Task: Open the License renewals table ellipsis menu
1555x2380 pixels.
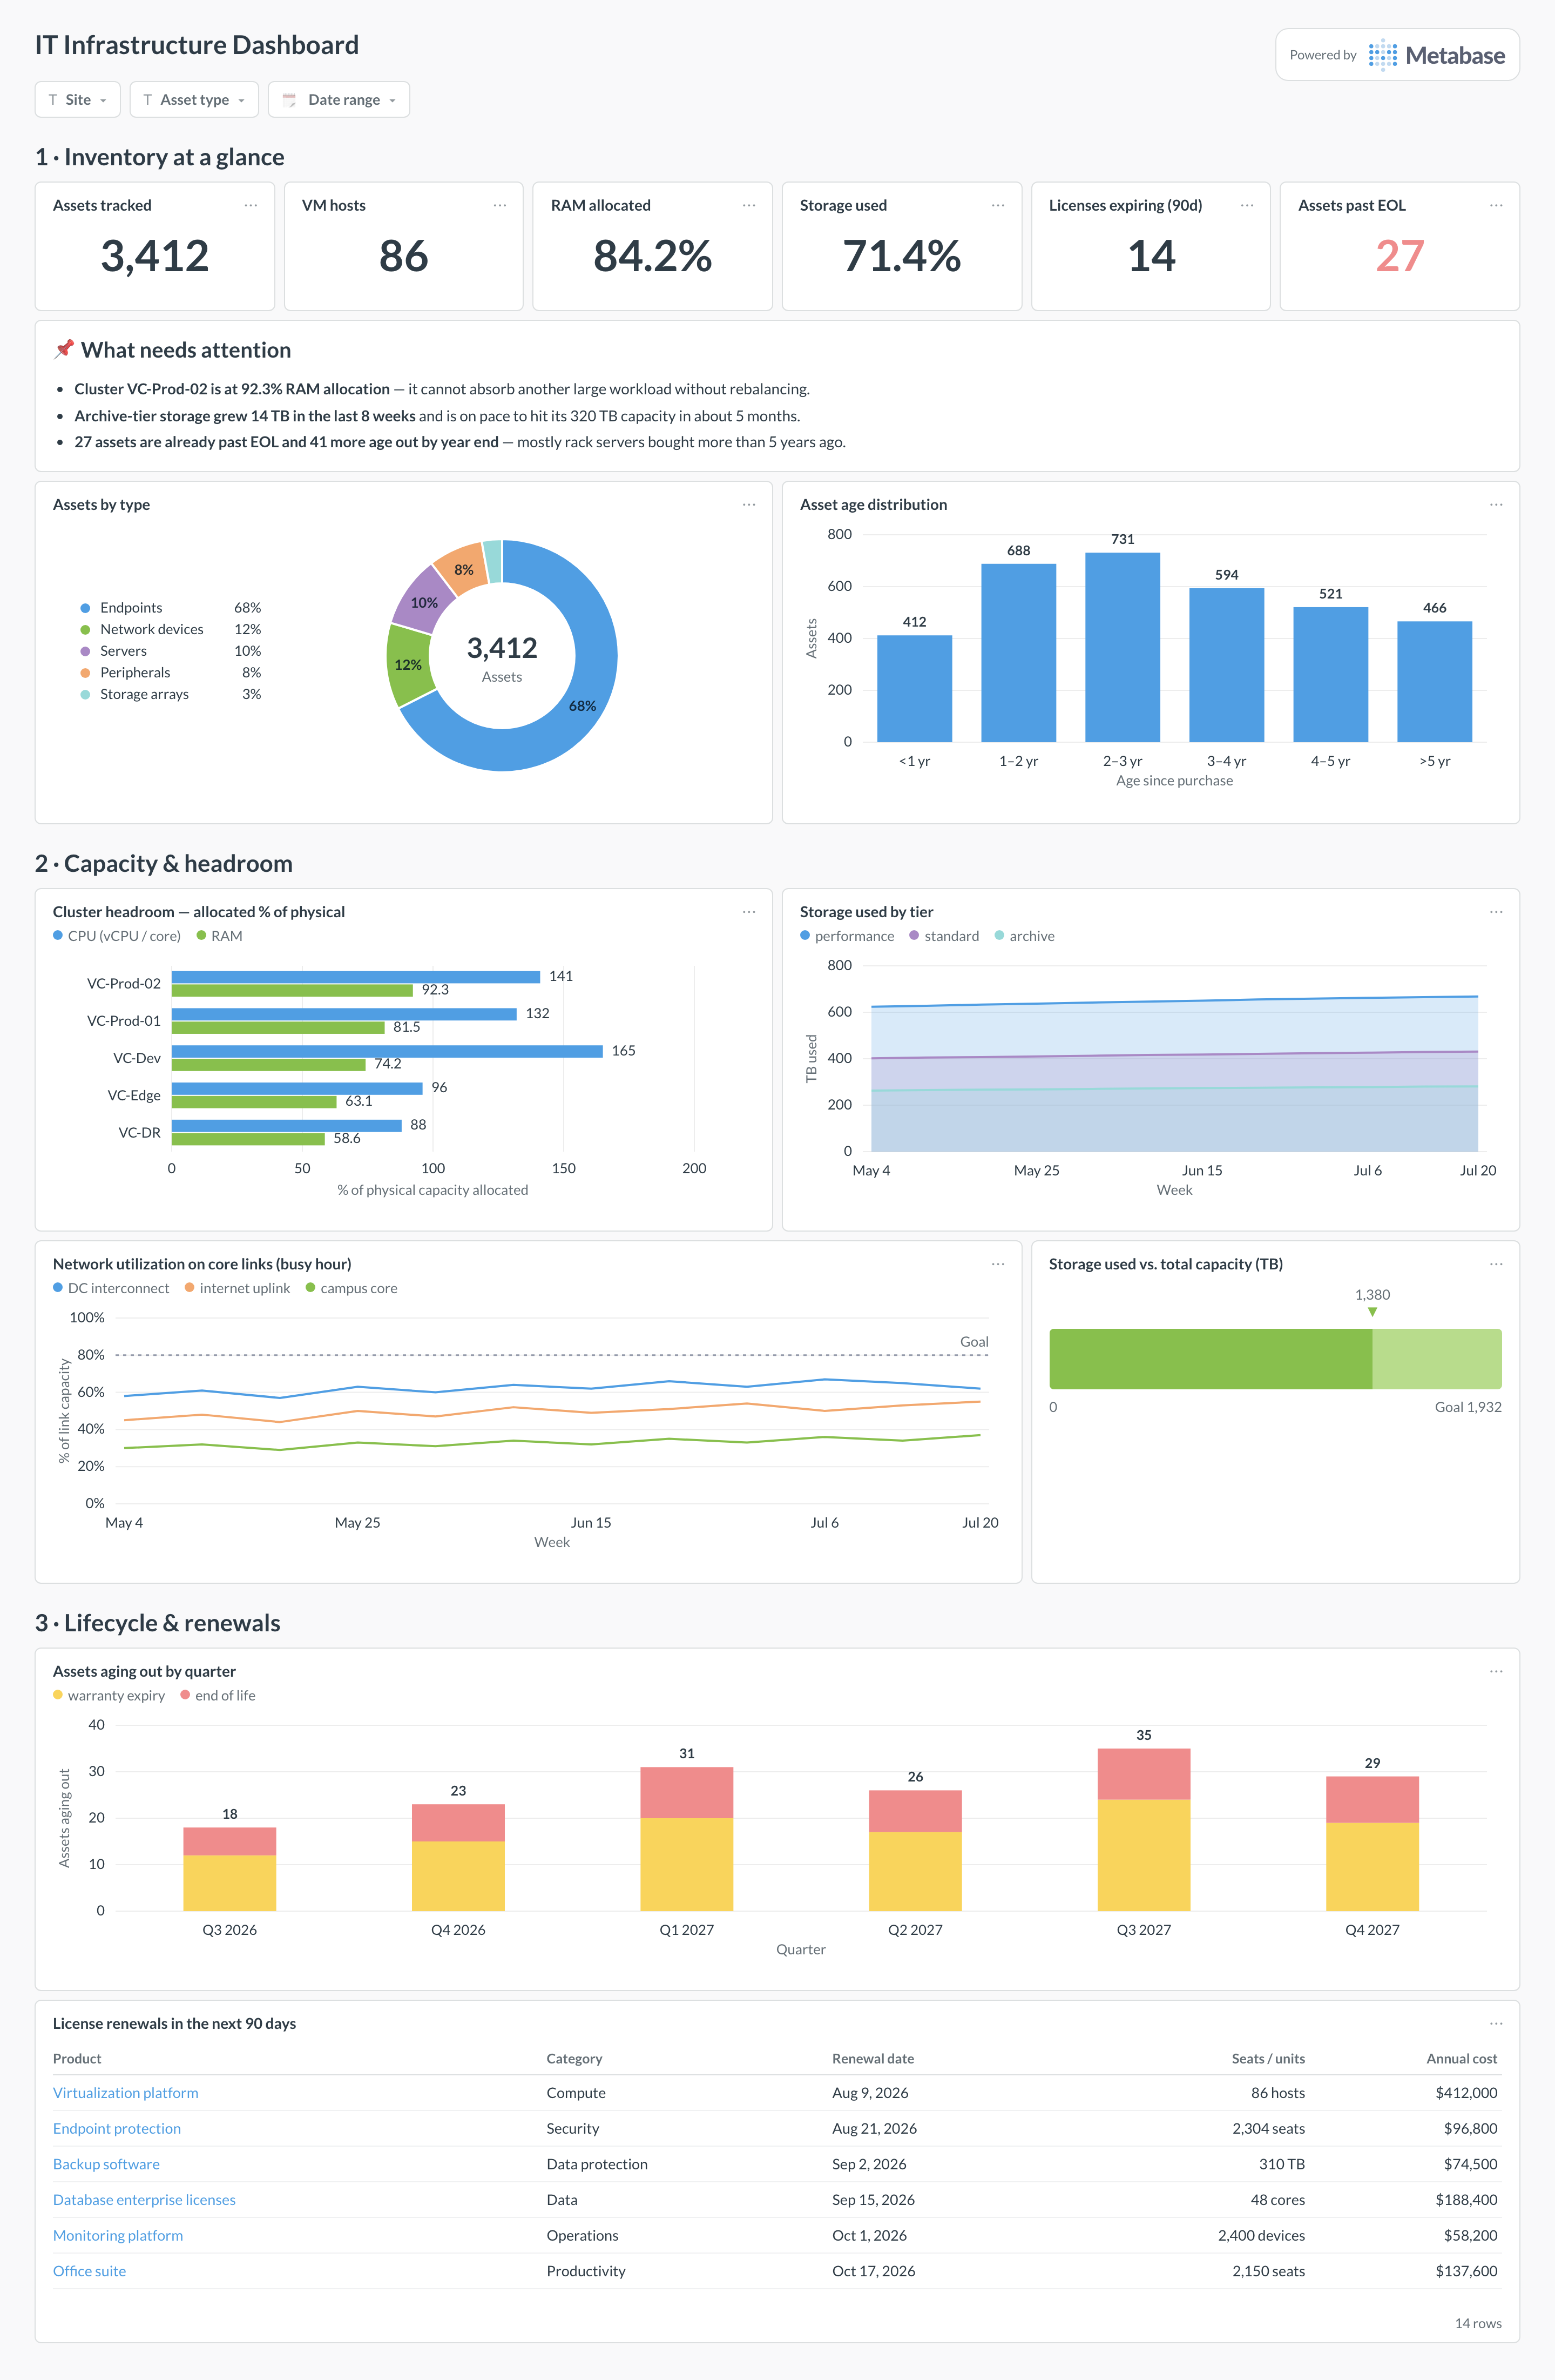Action: (1496, 2023)
